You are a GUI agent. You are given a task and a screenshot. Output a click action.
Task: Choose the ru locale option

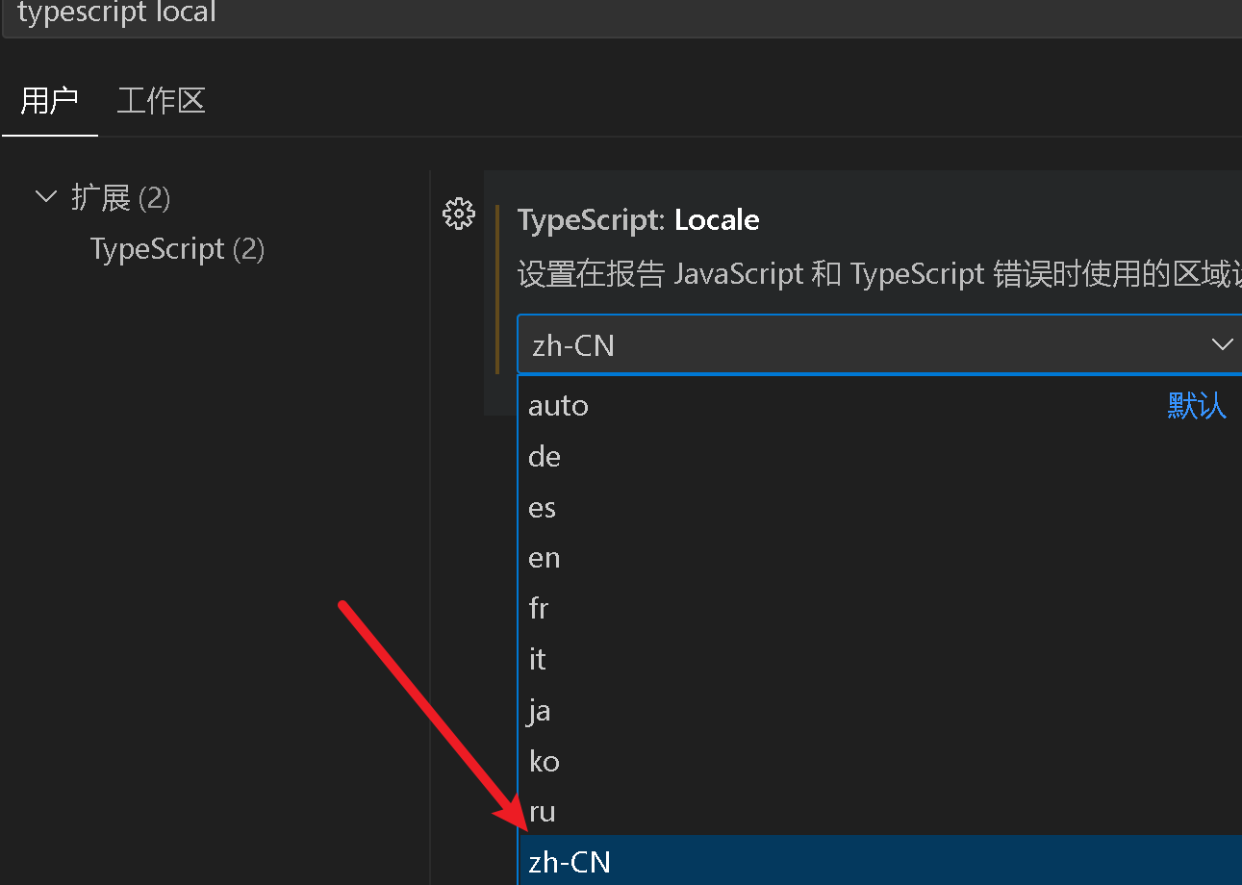879,812
